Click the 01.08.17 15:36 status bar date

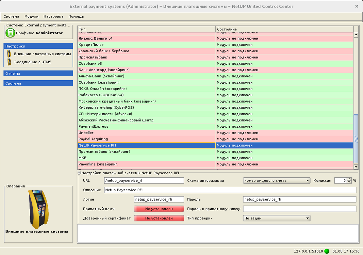(346, 251)
